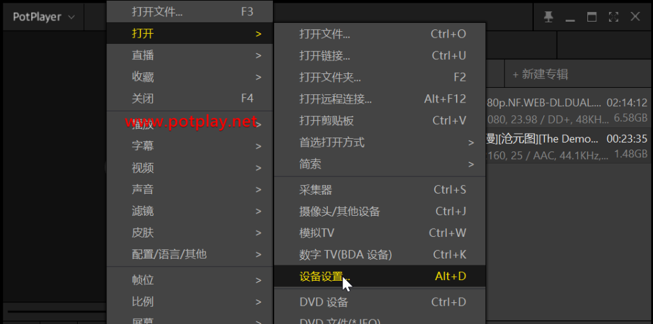Choose 打开远程连接... submenu entry
Image resolution: width=653 pixels, height=324 pixels.
[x=380, y=99]
